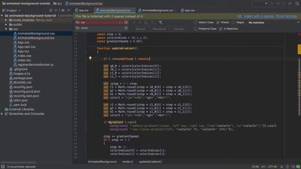
Task: Click the yellow lightbulb intention icon
Action: [x=90, y=58]
